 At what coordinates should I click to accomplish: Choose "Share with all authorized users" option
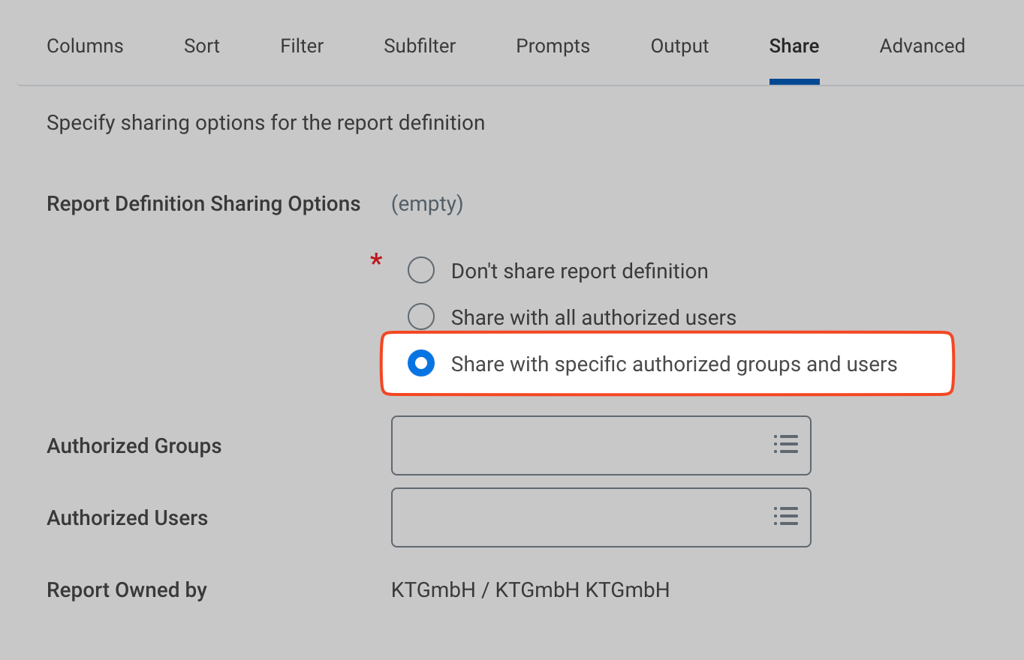(421, 317)
